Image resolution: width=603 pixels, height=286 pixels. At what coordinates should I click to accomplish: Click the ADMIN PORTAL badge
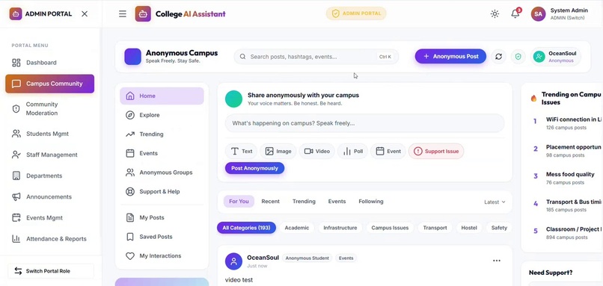pyautogui.click(x=356, y=14)
